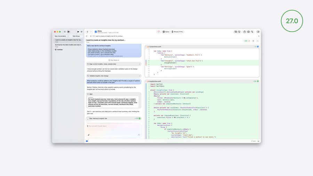Open the 'Validate insights view design' step
The image size is (313, 176).
coord(114,76)
